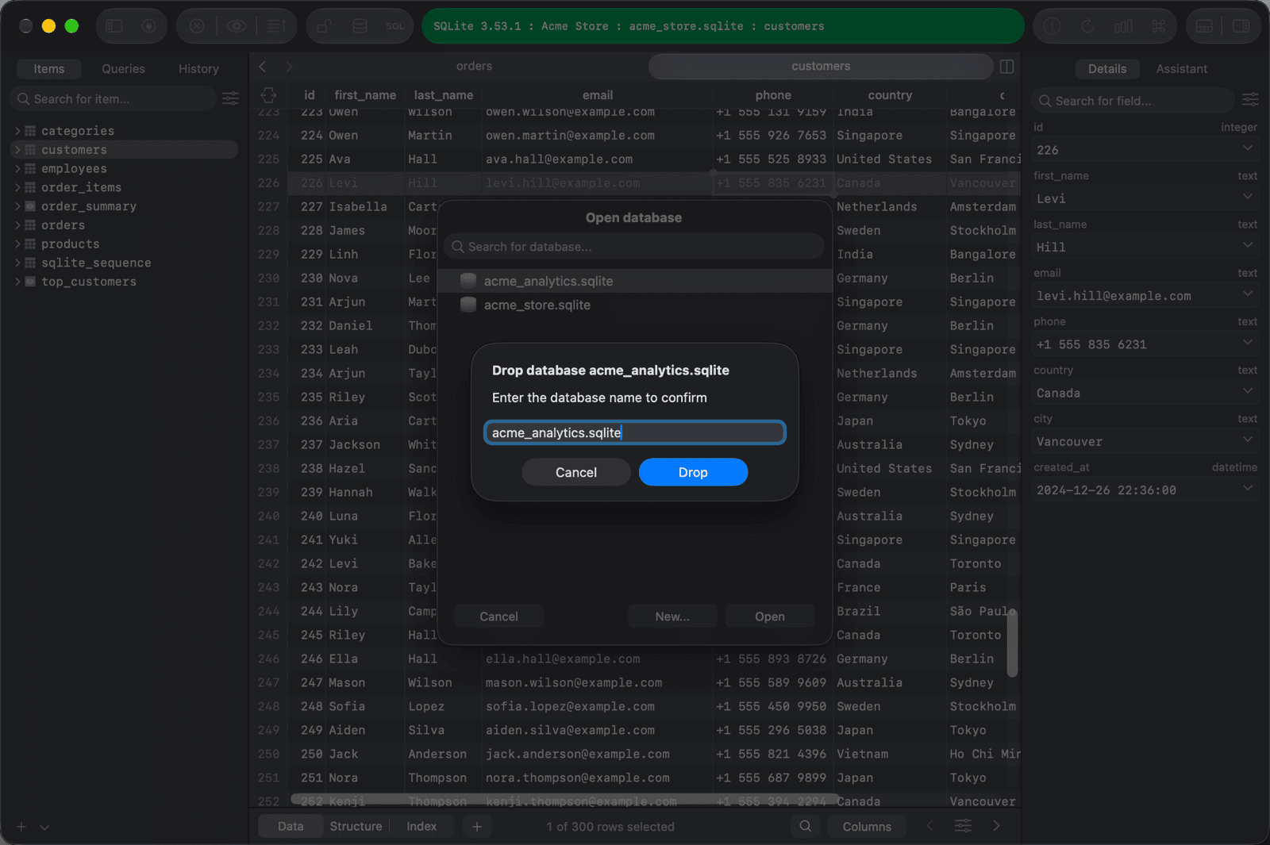
Task: Expand the order_items table in sidebar
Action: (17, 187)
